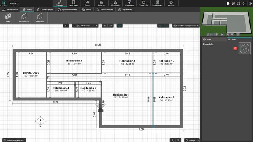The height and width of the screenshot is (142, 253).
Task: Switch to the Nivel panel tab
Action: 214,39
